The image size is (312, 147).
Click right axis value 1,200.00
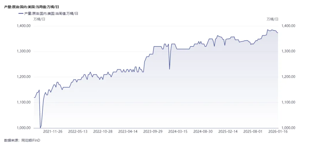tap(288, 77)
